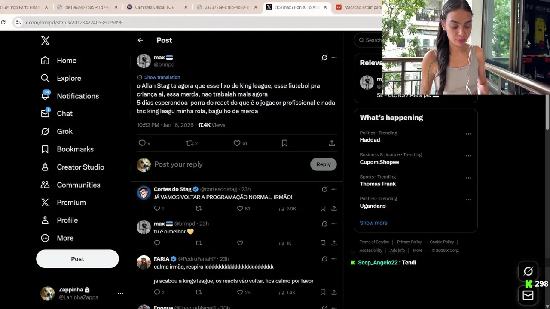Image resolution: width=550 pixels, height=309 pixels.
Task: Expand the Zappinha account menu dots
Action: pos(120,294)
